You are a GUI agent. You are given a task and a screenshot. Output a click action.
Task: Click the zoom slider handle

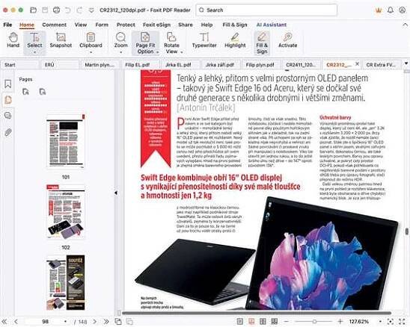[314, 322]
